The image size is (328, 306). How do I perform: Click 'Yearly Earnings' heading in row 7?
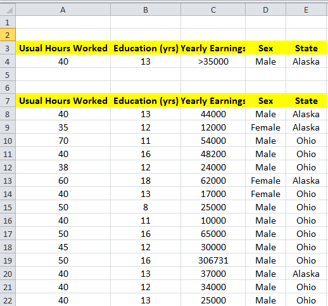(213, 101)
